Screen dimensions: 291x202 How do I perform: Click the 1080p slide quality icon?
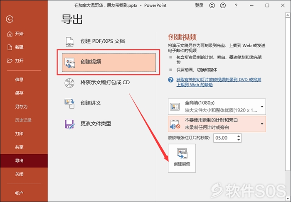coord(175,107)
